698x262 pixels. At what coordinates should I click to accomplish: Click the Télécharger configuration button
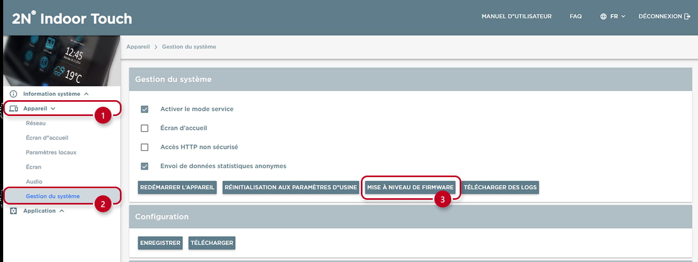coord(212,243)
